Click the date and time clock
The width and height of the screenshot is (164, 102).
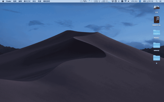[x=148, y=1]
